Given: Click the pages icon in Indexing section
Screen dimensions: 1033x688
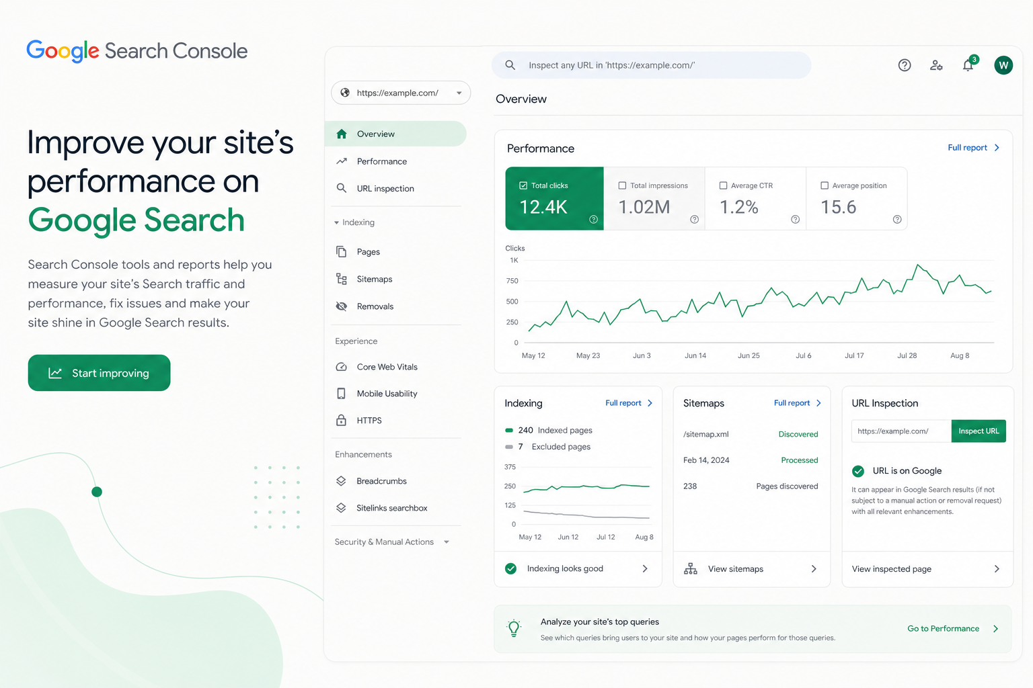Looking at the screenshot, I should click(342, 251).
